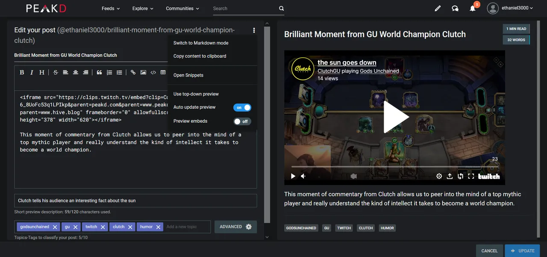Play the clip with the small play button
547x257 pixels.
293,176
